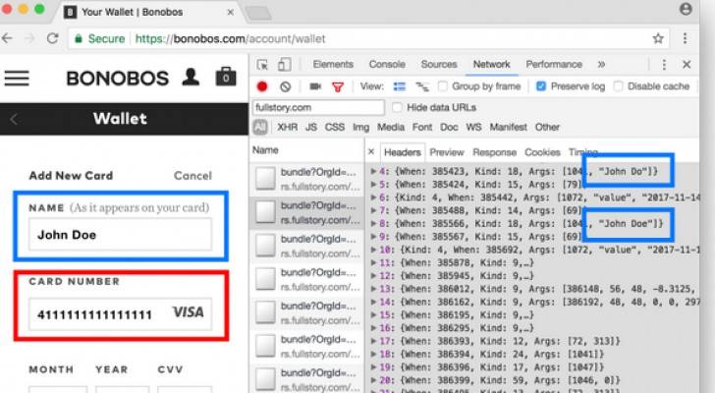The width and height of the screenshot is (715, 393).
Task: Filter requests by WS
Action: [473, 127]
